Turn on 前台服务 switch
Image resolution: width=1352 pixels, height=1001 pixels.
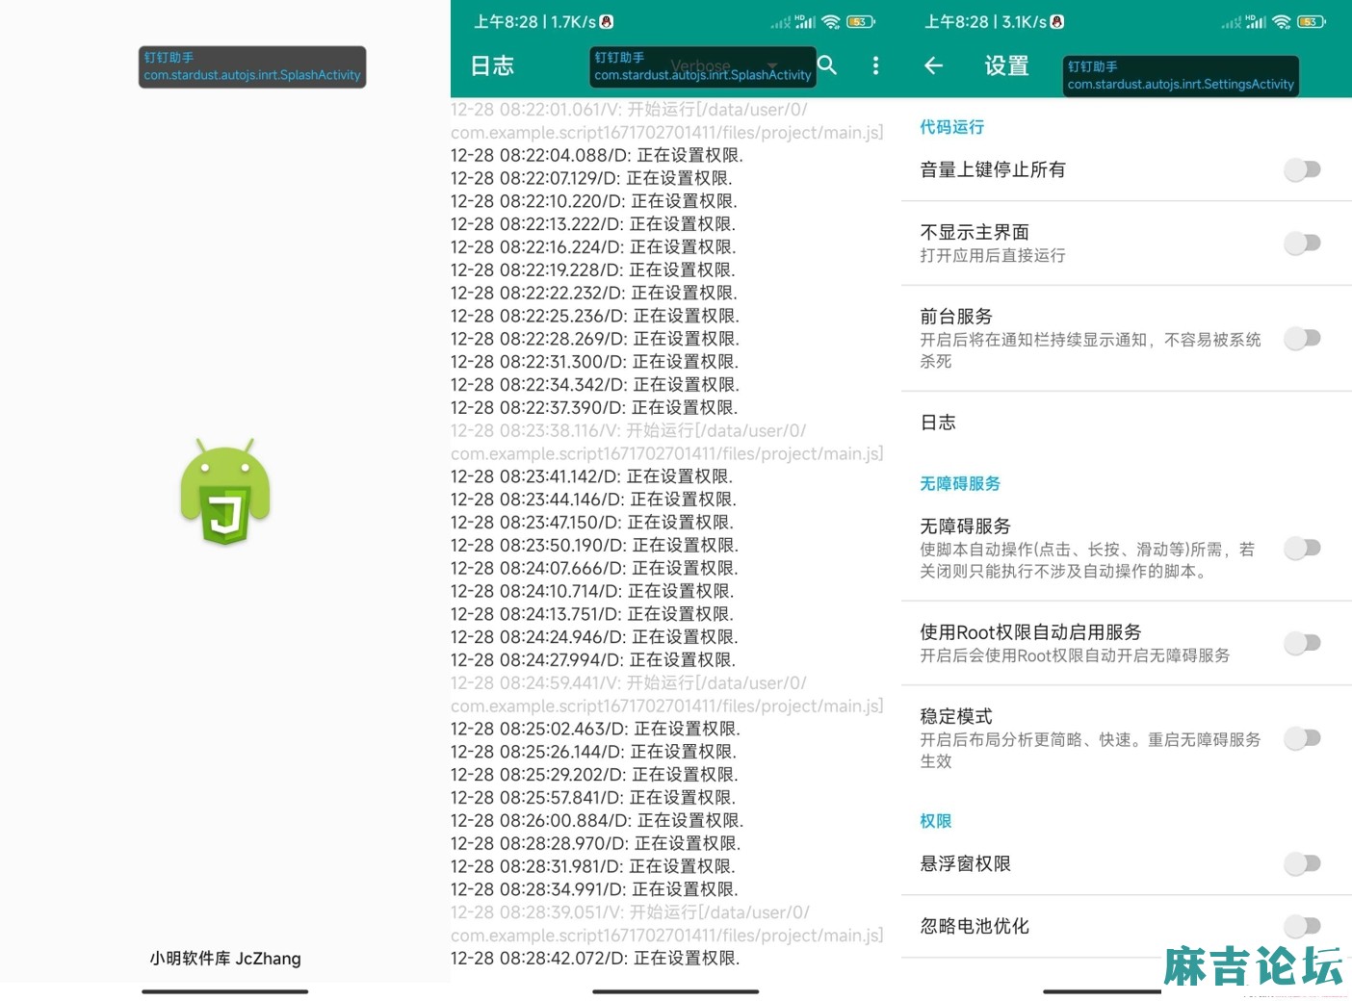(1302, 339)
